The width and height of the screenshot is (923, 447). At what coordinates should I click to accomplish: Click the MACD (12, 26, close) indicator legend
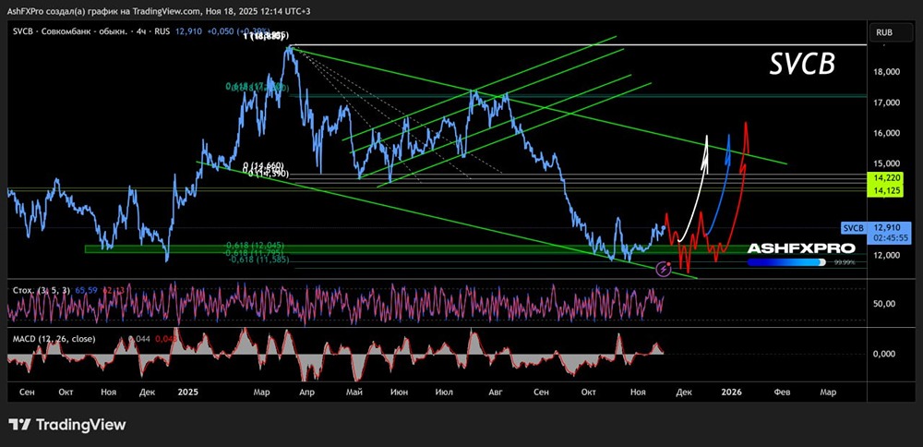coord(54,339)
